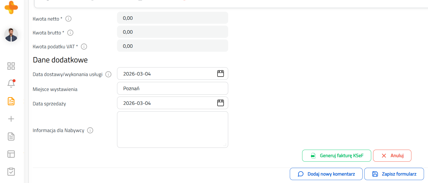
Task: Click the Miejsce wystawiania input field
Action: click(172, 88)
